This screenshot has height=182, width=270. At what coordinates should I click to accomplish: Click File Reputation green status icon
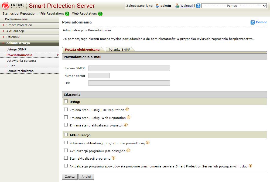click(x=67, y=14)
